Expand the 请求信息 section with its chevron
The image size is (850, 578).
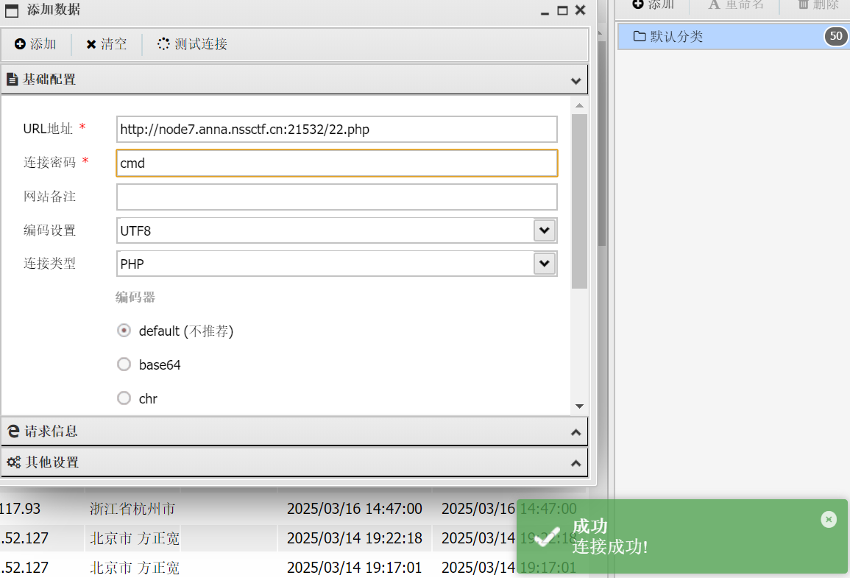coord(575,432)
